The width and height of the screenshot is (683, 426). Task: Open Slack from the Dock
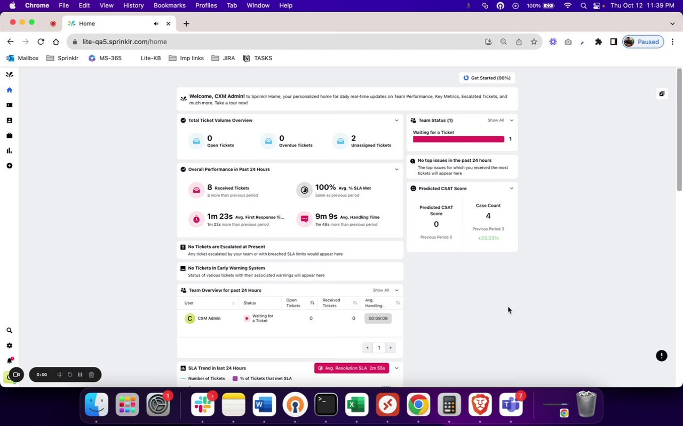click(203, 405)
